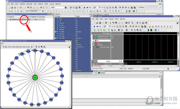
Task: Select the arrow pointer tool in wave window
Action: pos(109,30)
